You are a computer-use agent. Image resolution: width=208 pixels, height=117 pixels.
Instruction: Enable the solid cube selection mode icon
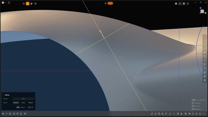(x=35, y=4)
